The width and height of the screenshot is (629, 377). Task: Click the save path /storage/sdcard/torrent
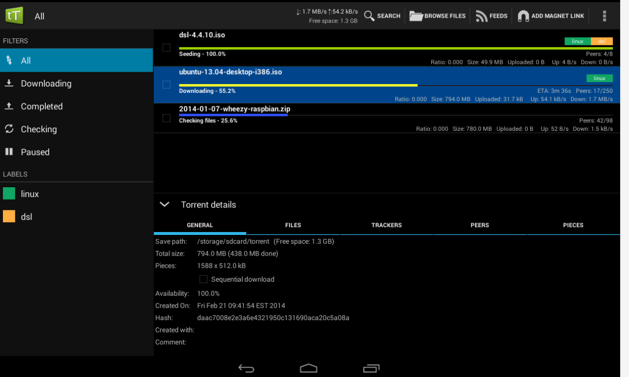coord(233,241)
